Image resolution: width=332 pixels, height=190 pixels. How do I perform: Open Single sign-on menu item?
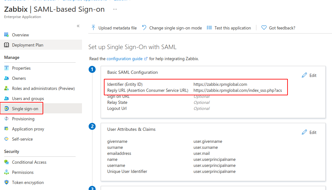point(25,109)
